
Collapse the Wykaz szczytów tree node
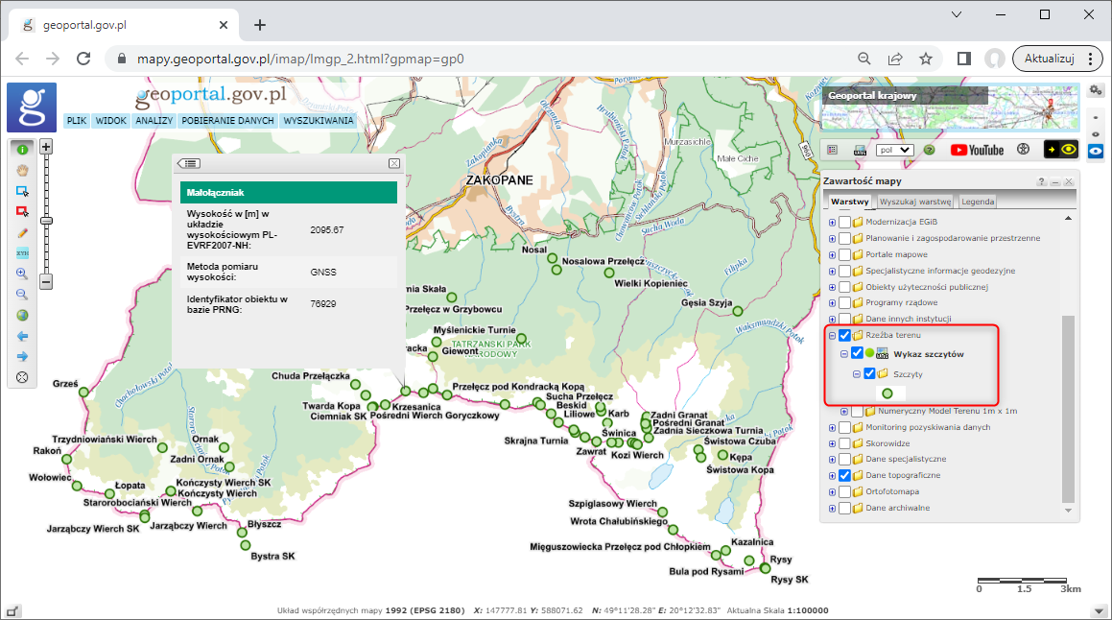(844, 354)
